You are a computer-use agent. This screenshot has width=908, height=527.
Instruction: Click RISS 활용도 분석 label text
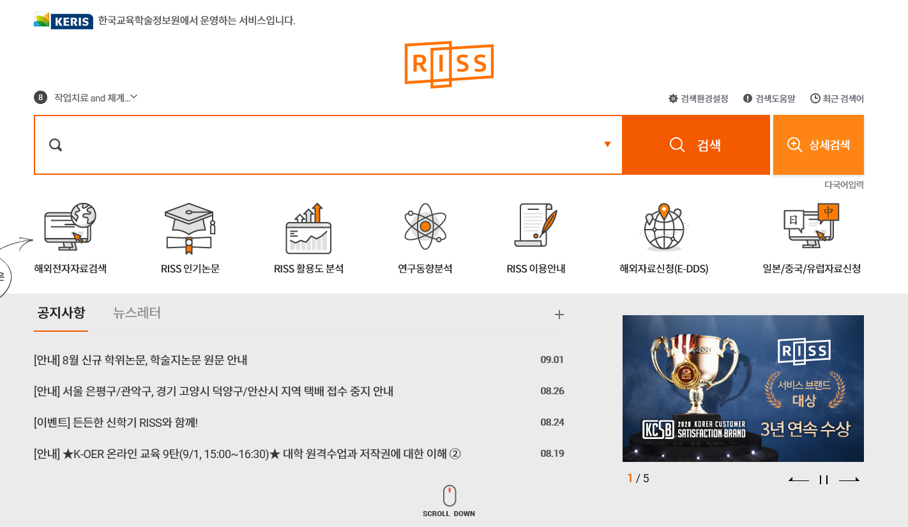[x=308, y=269]
